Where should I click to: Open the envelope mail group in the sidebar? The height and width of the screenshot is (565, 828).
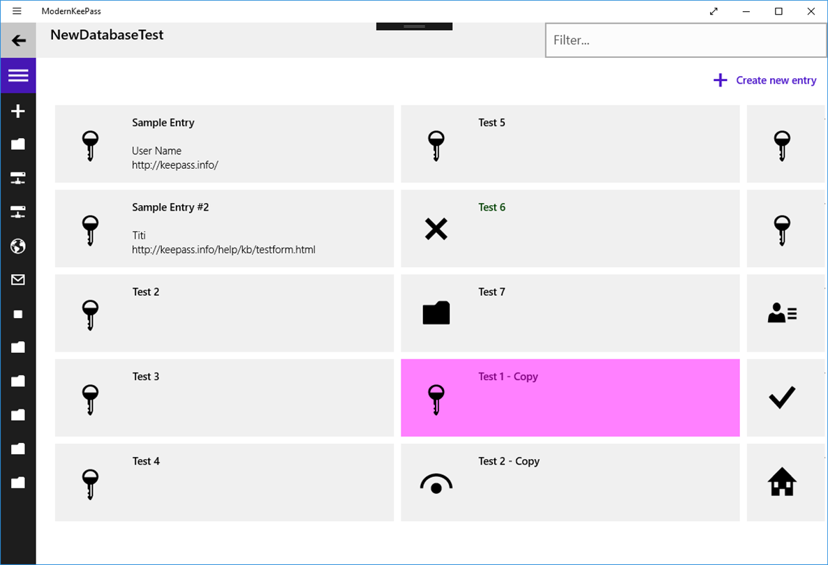(x=18, y=280)
